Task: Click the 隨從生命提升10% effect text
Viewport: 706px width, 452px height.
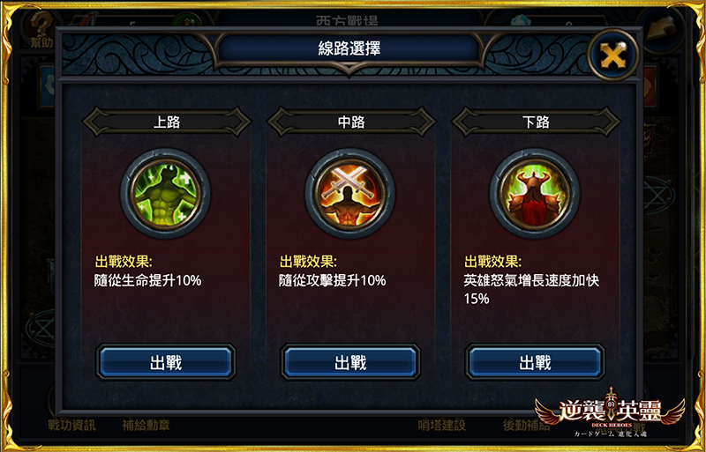Action: [147, 281]
